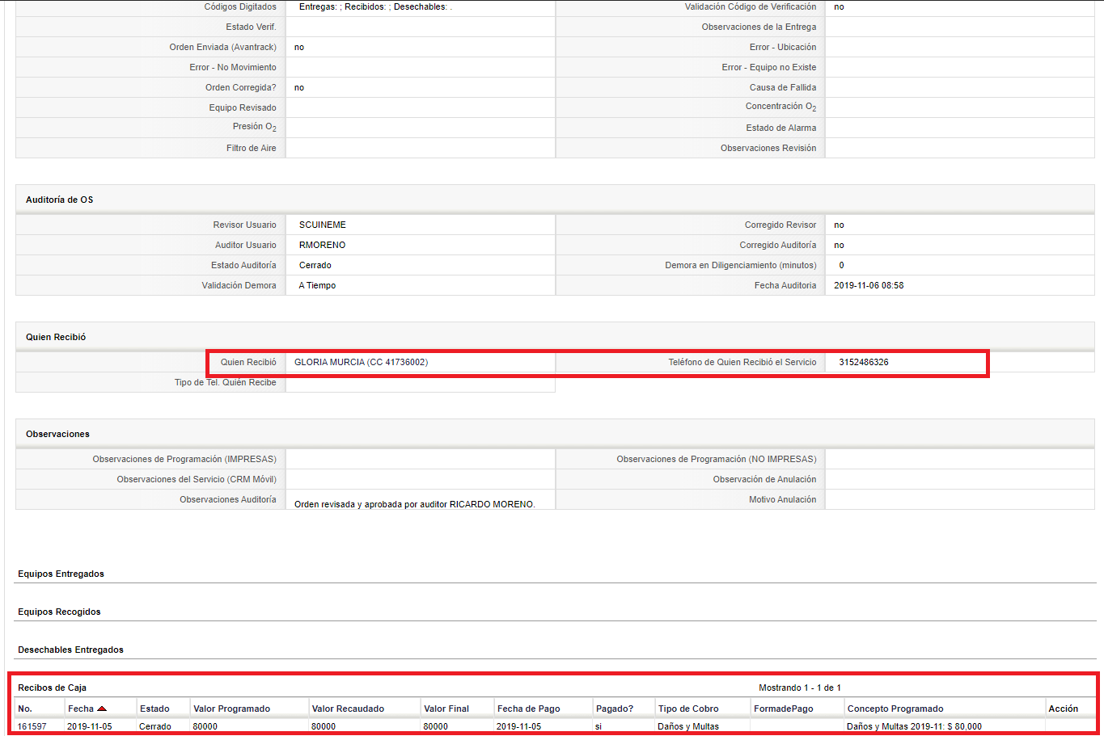Image resolution: width=1104 pixels, height=736 pixels.
Task: Sort by Fecha de Pago column header
Action: point(529,709)
